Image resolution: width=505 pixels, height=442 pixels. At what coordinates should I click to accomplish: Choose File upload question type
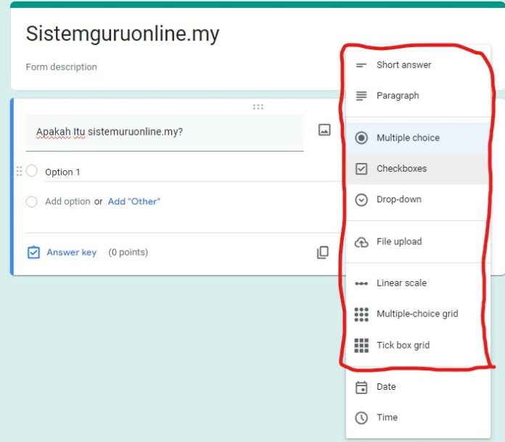(x=418, y=242)
